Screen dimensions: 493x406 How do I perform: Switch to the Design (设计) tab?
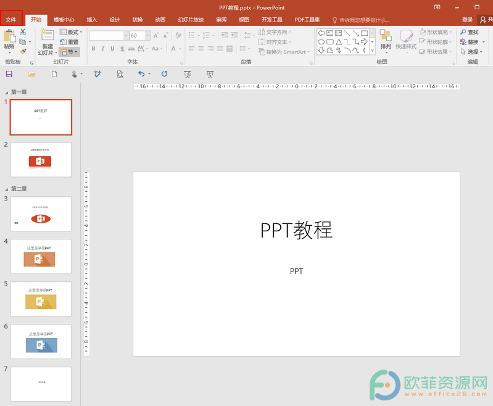coord(114,20)
